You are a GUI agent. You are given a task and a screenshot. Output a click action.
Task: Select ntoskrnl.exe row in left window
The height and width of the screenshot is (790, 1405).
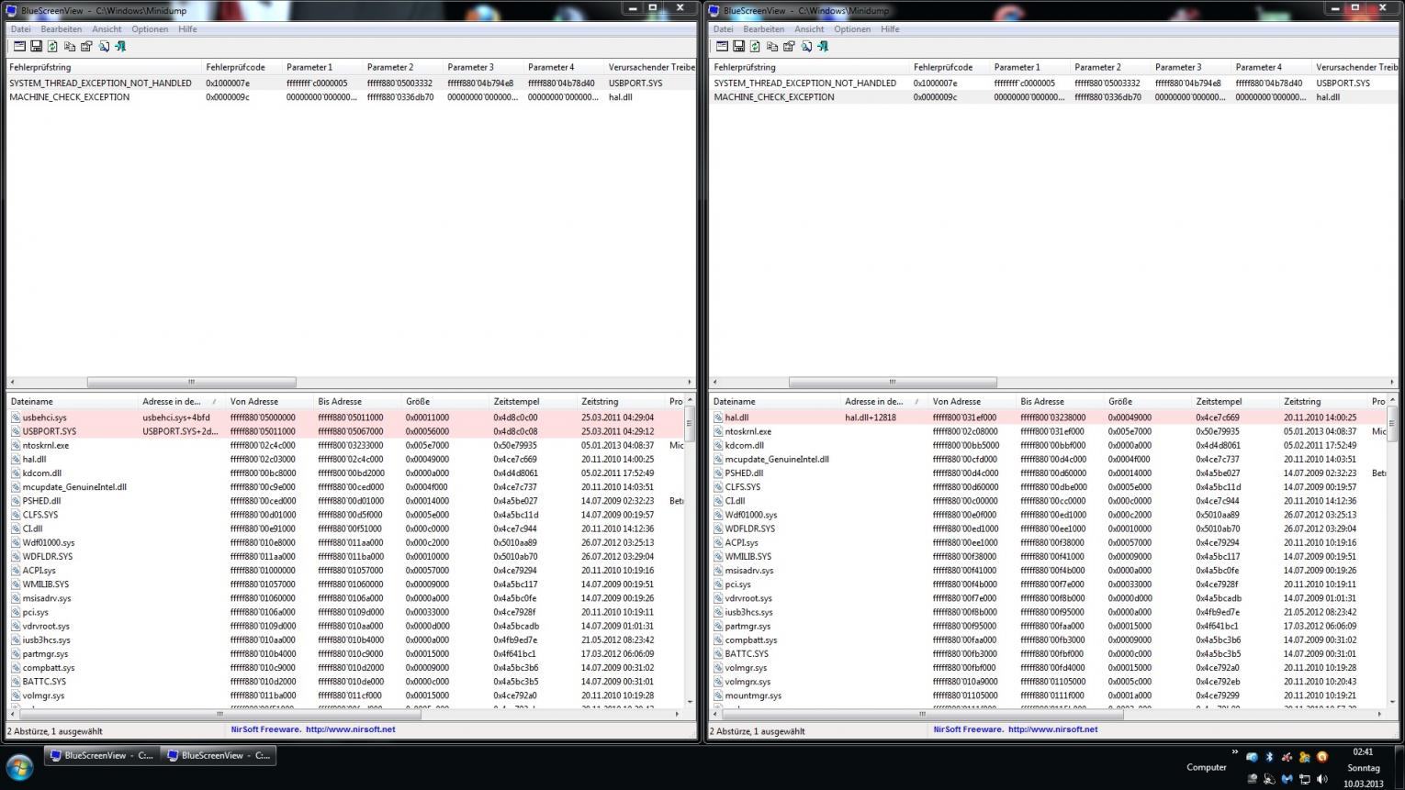(347, 445)
